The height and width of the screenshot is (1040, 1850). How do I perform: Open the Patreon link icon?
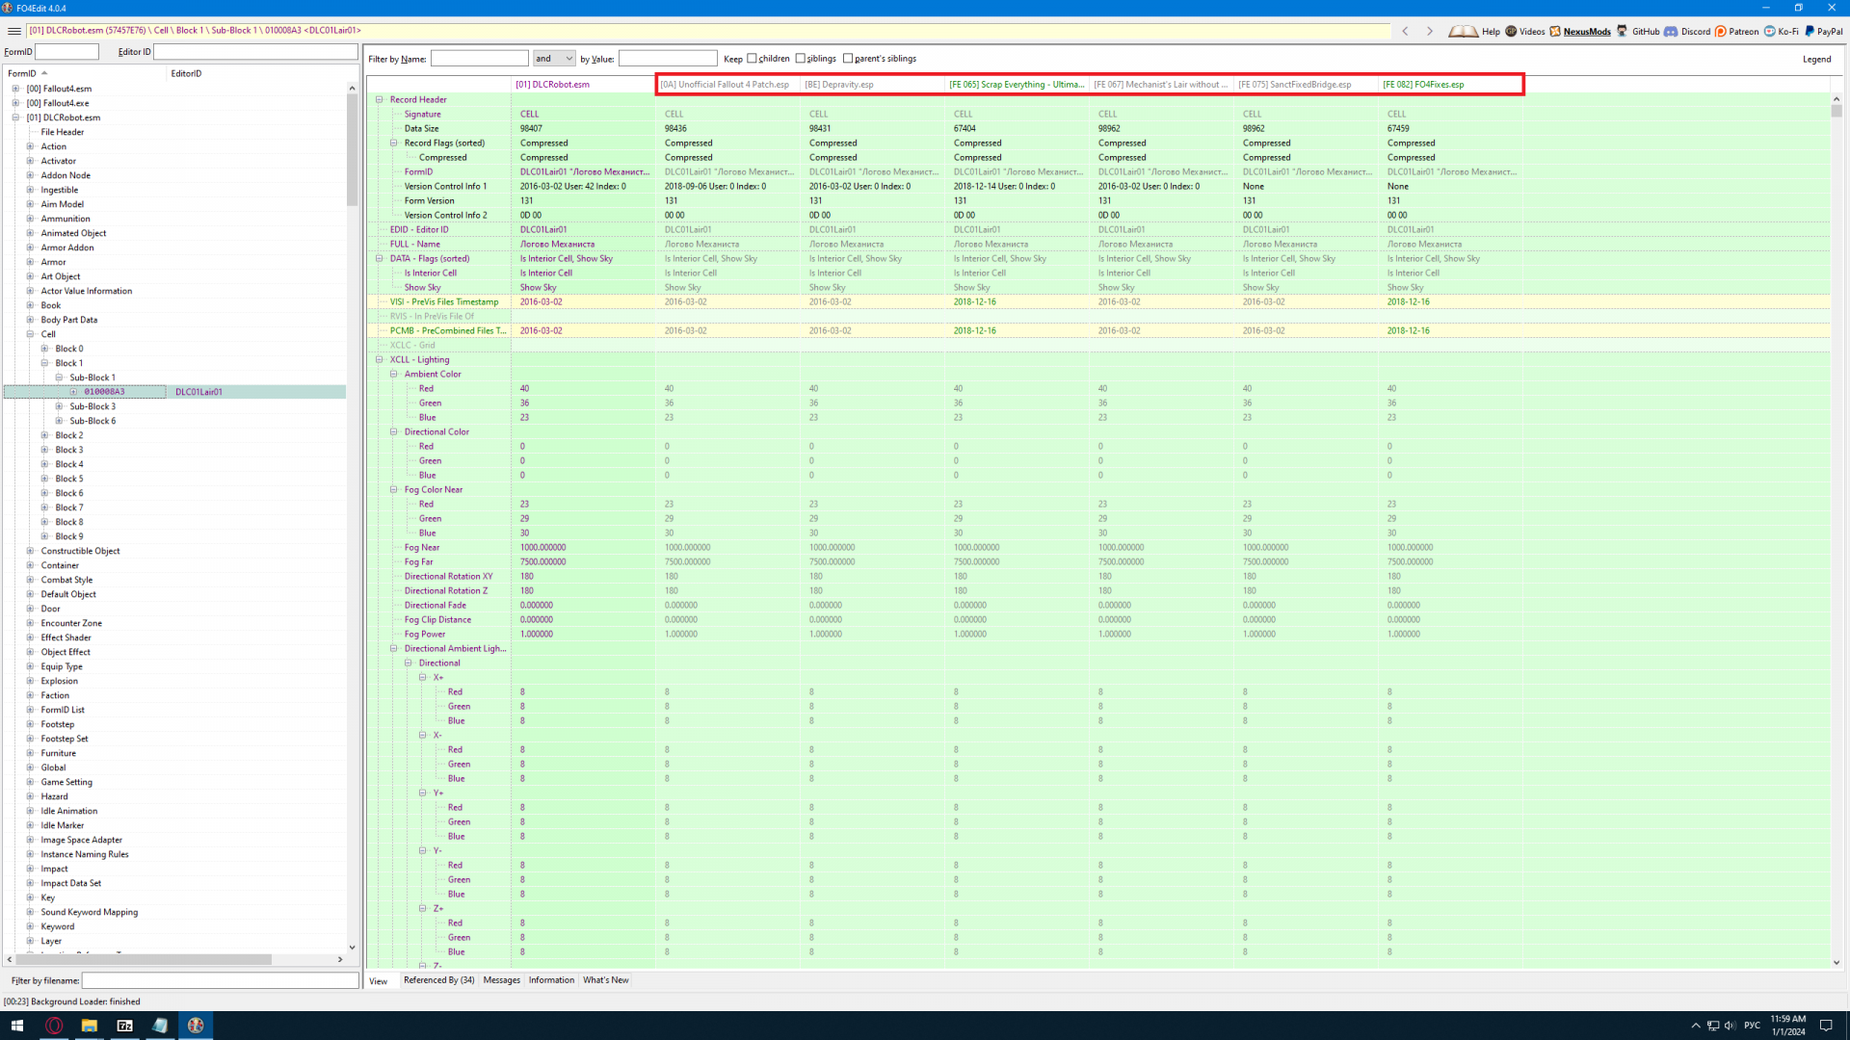[1721, 31]
